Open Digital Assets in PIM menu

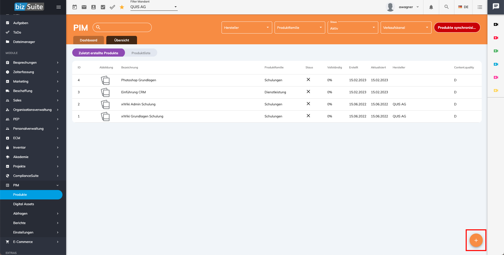24,204
